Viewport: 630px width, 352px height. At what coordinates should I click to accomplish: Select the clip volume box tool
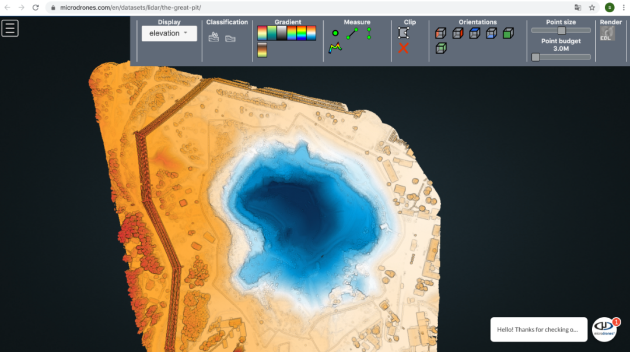click(x=403, y=33)
